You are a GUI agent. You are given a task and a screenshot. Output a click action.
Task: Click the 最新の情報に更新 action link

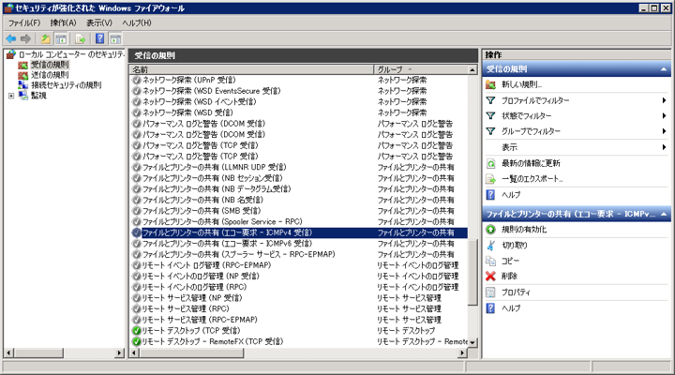pos(531,163)
